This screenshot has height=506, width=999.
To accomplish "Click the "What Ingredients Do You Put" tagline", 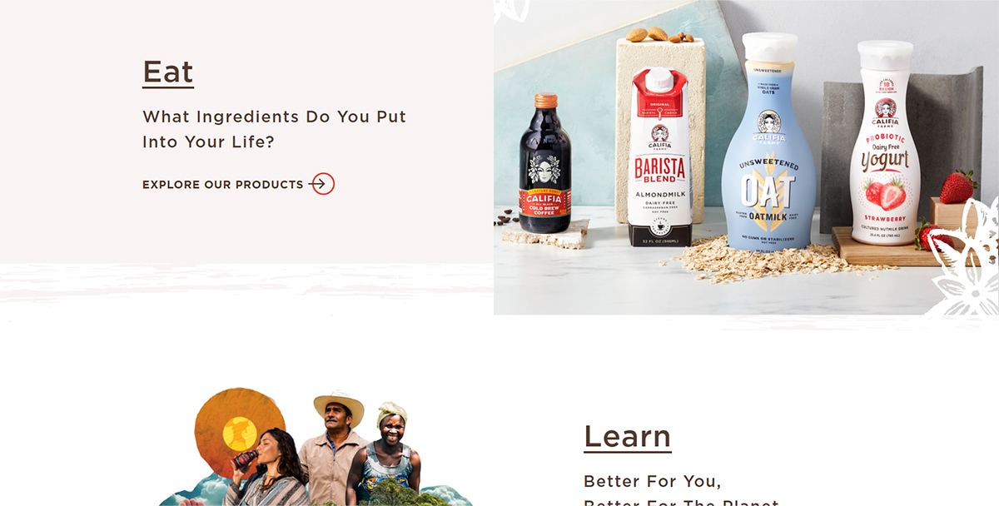I will (x=275, y=117).
